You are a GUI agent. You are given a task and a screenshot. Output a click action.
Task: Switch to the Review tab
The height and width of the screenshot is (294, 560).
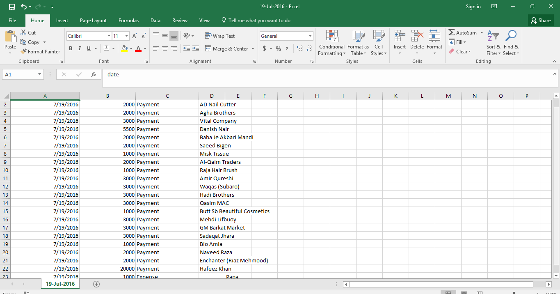pos(180,21)
